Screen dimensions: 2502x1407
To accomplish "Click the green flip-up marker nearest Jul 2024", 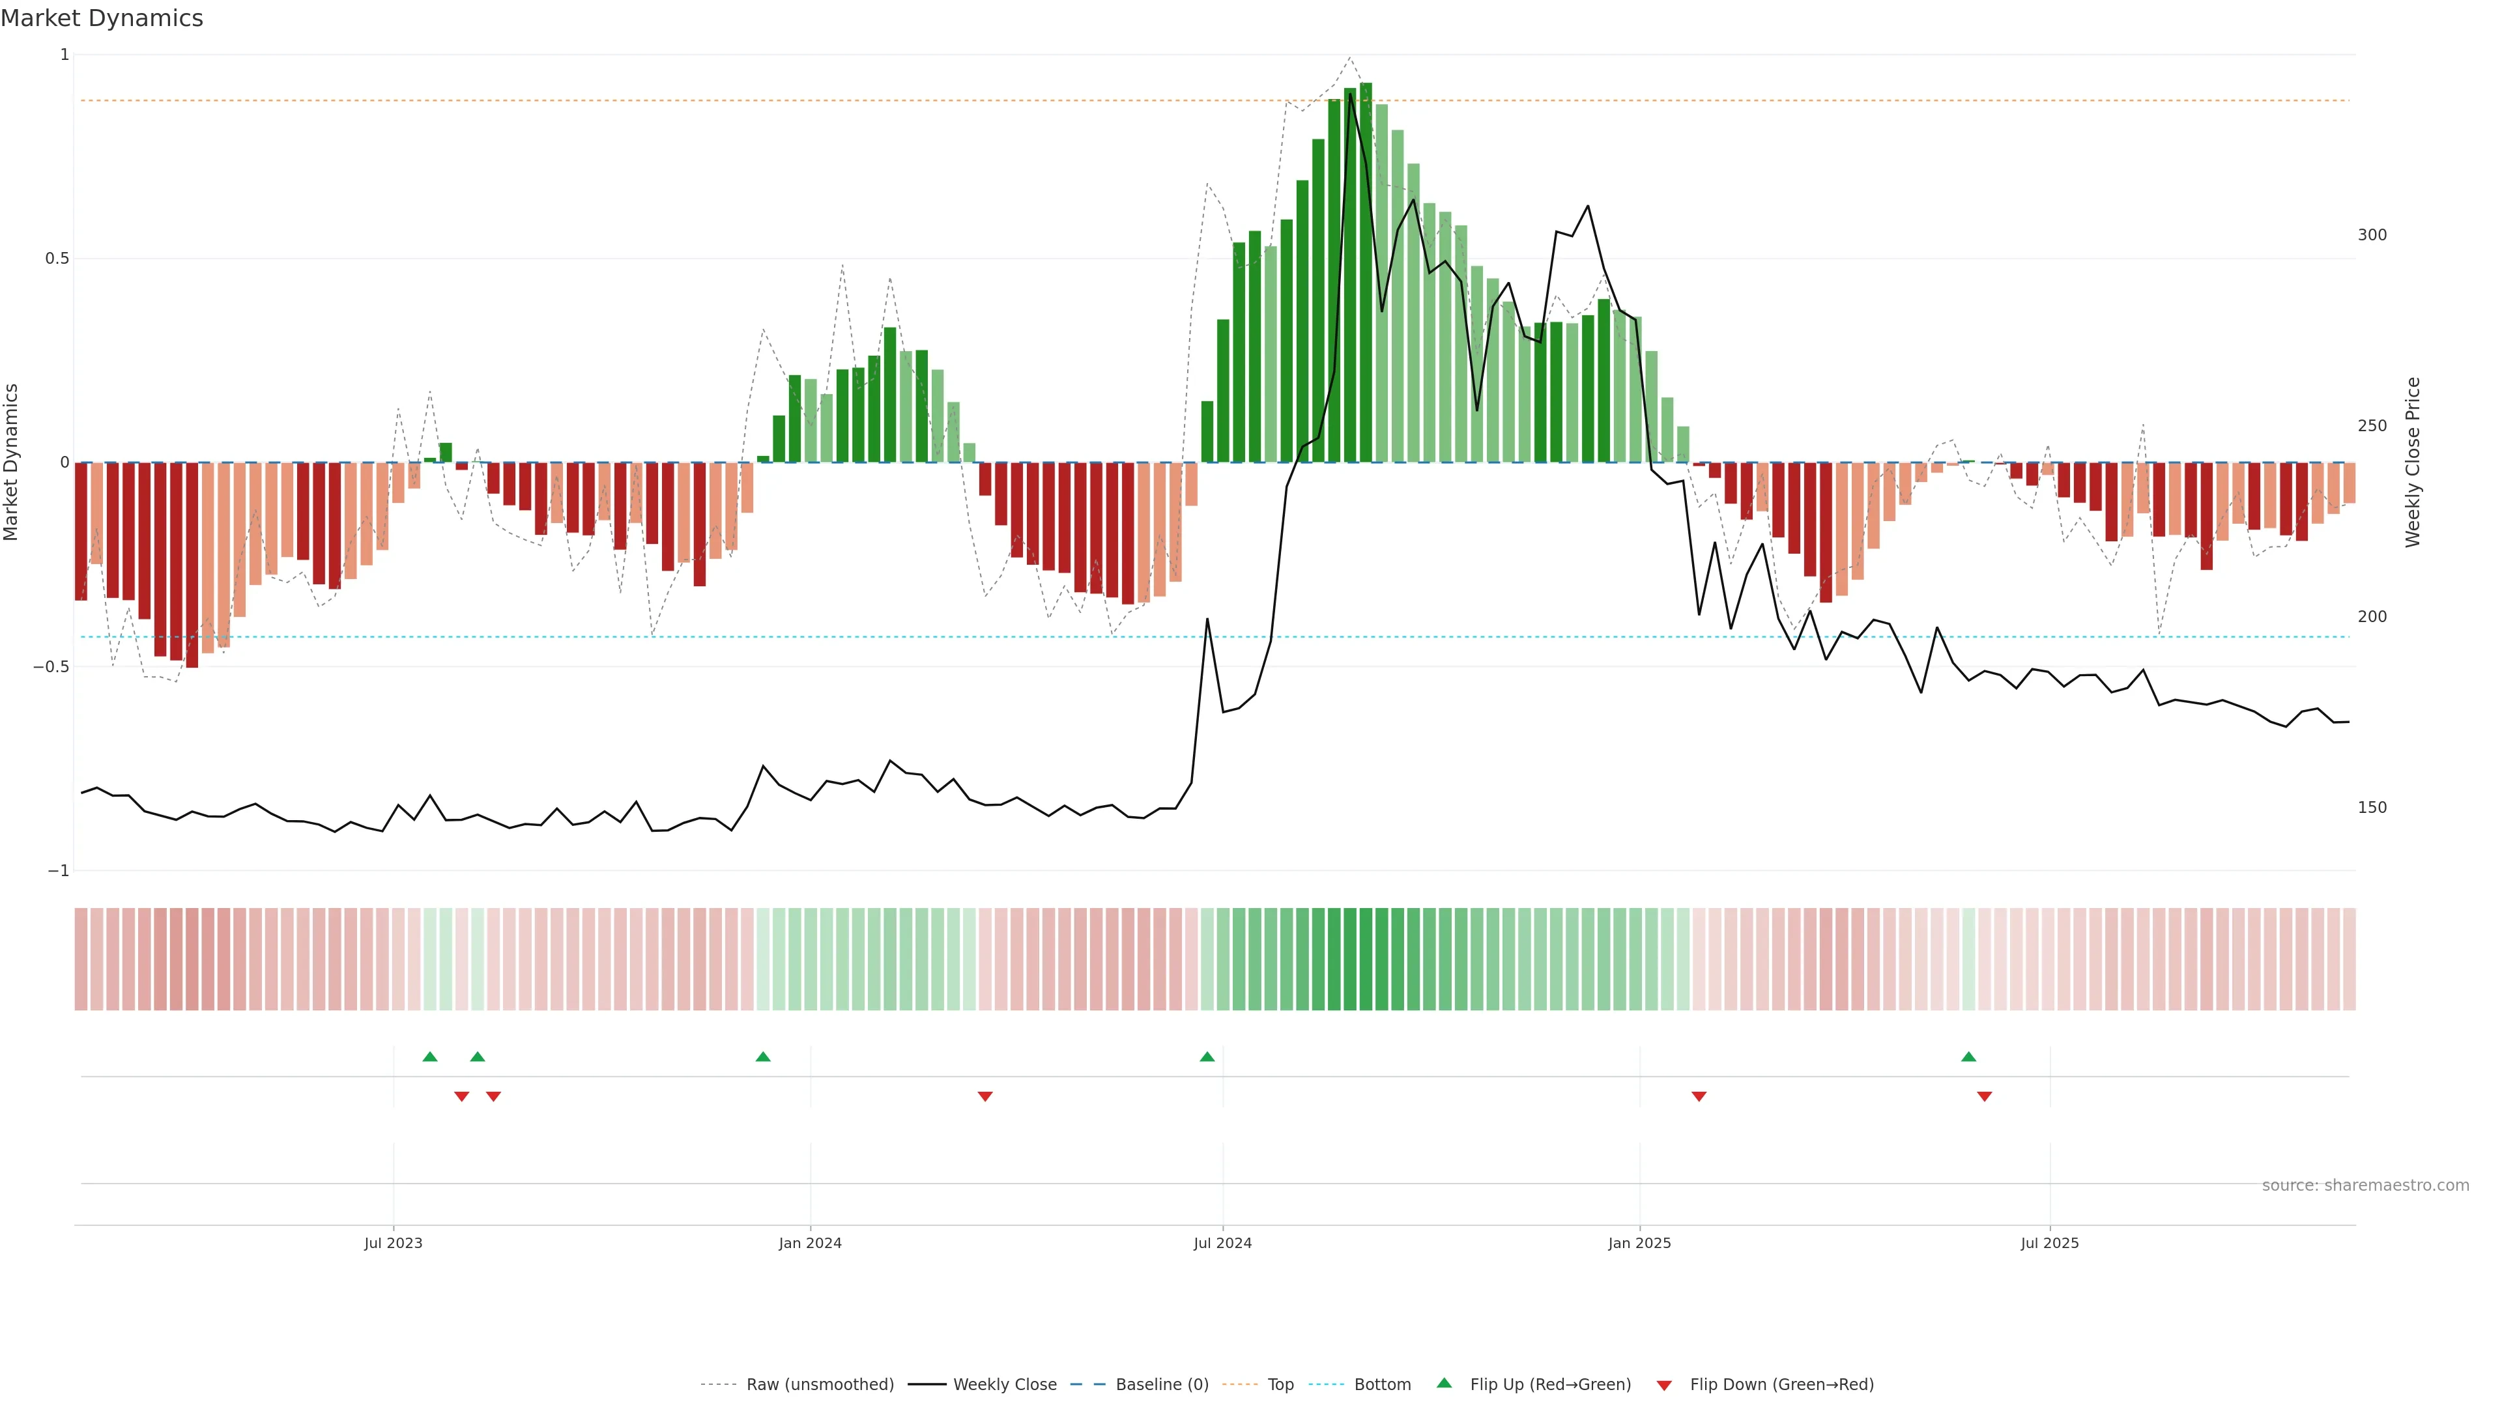I will click(1206, 1057).
